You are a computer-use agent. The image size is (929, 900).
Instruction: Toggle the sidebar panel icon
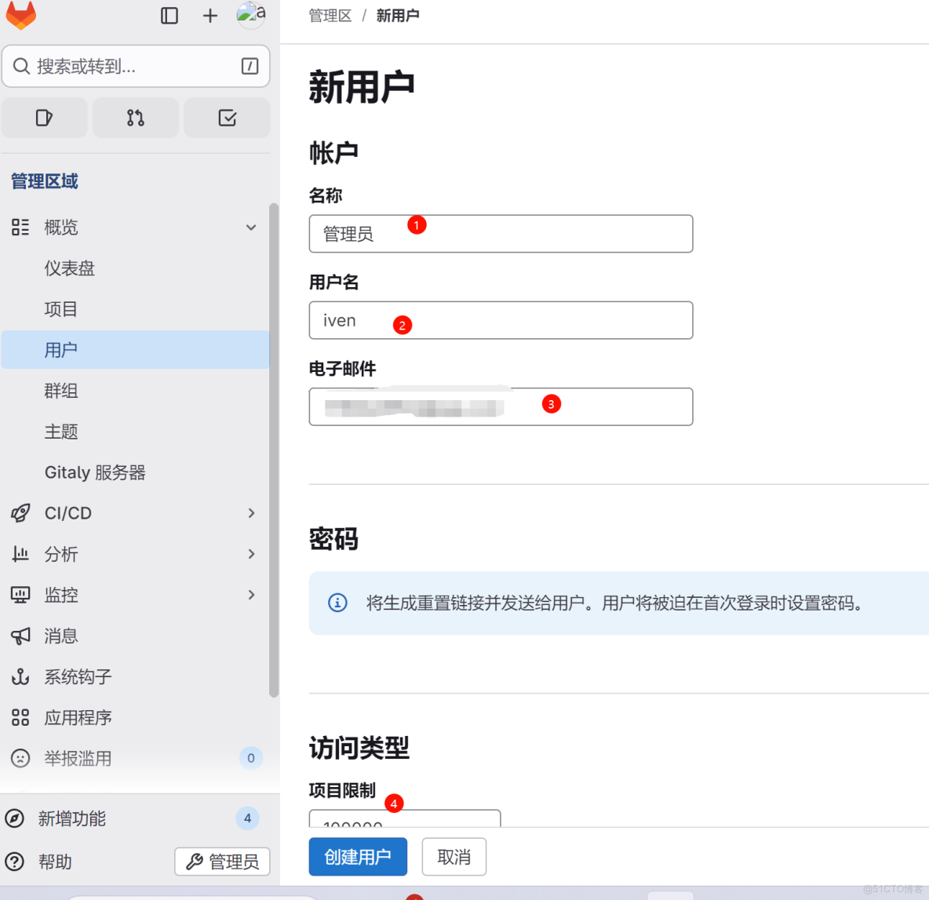coord(169,15)
